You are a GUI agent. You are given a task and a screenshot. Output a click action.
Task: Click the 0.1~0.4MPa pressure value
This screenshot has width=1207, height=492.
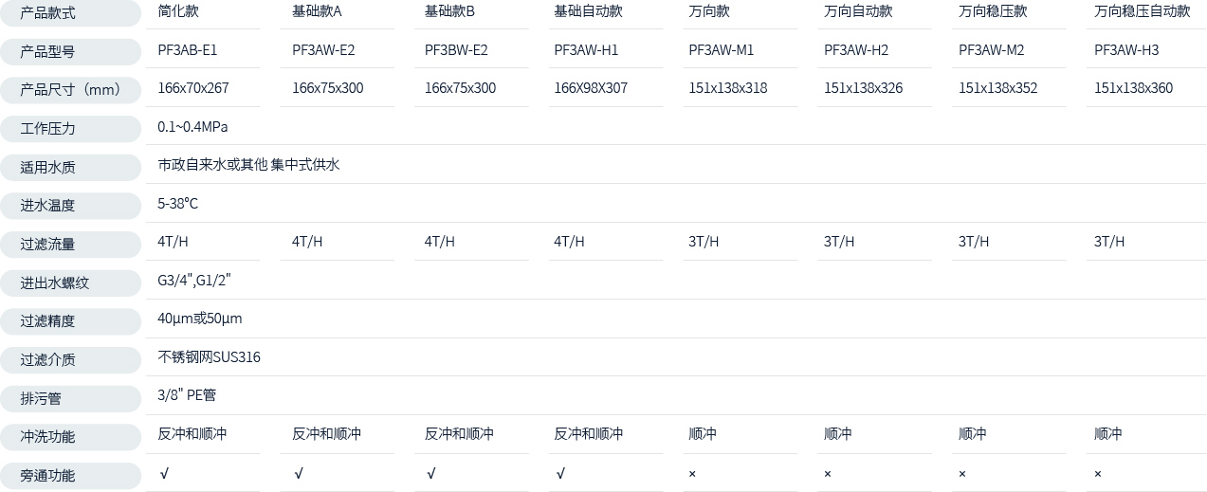(192, 126)
